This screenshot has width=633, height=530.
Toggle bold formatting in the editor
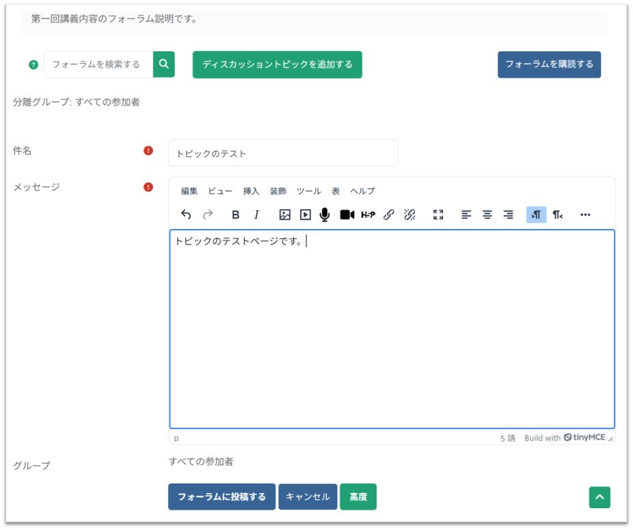click(x=235, y=214)
